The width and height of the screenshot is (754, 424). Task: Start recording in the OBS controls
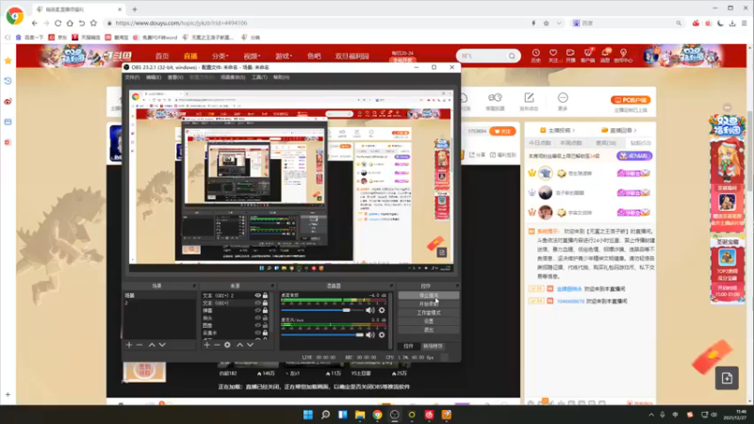pyautogui.click(x=429, y=304)
